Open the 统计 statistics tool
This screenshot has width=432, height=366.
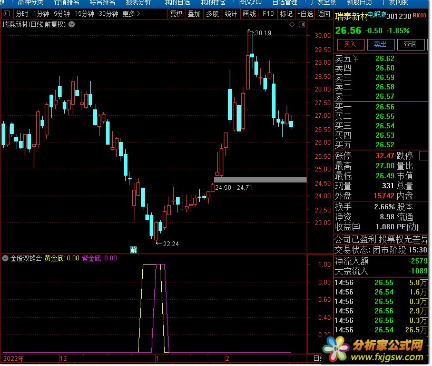[x=231, y=14]
